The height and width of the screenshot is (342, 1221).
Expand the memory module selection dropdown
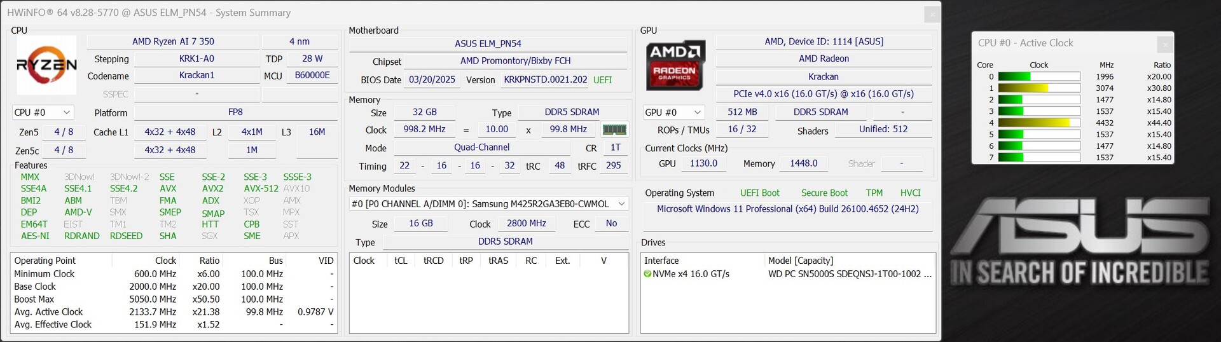621,204
